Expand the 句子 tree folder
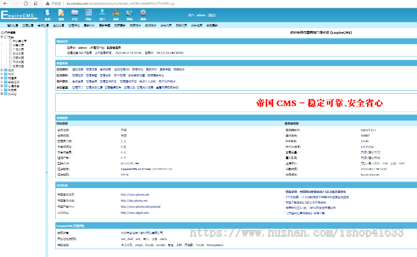Screen dimensions: 417x257 (2, 74)
